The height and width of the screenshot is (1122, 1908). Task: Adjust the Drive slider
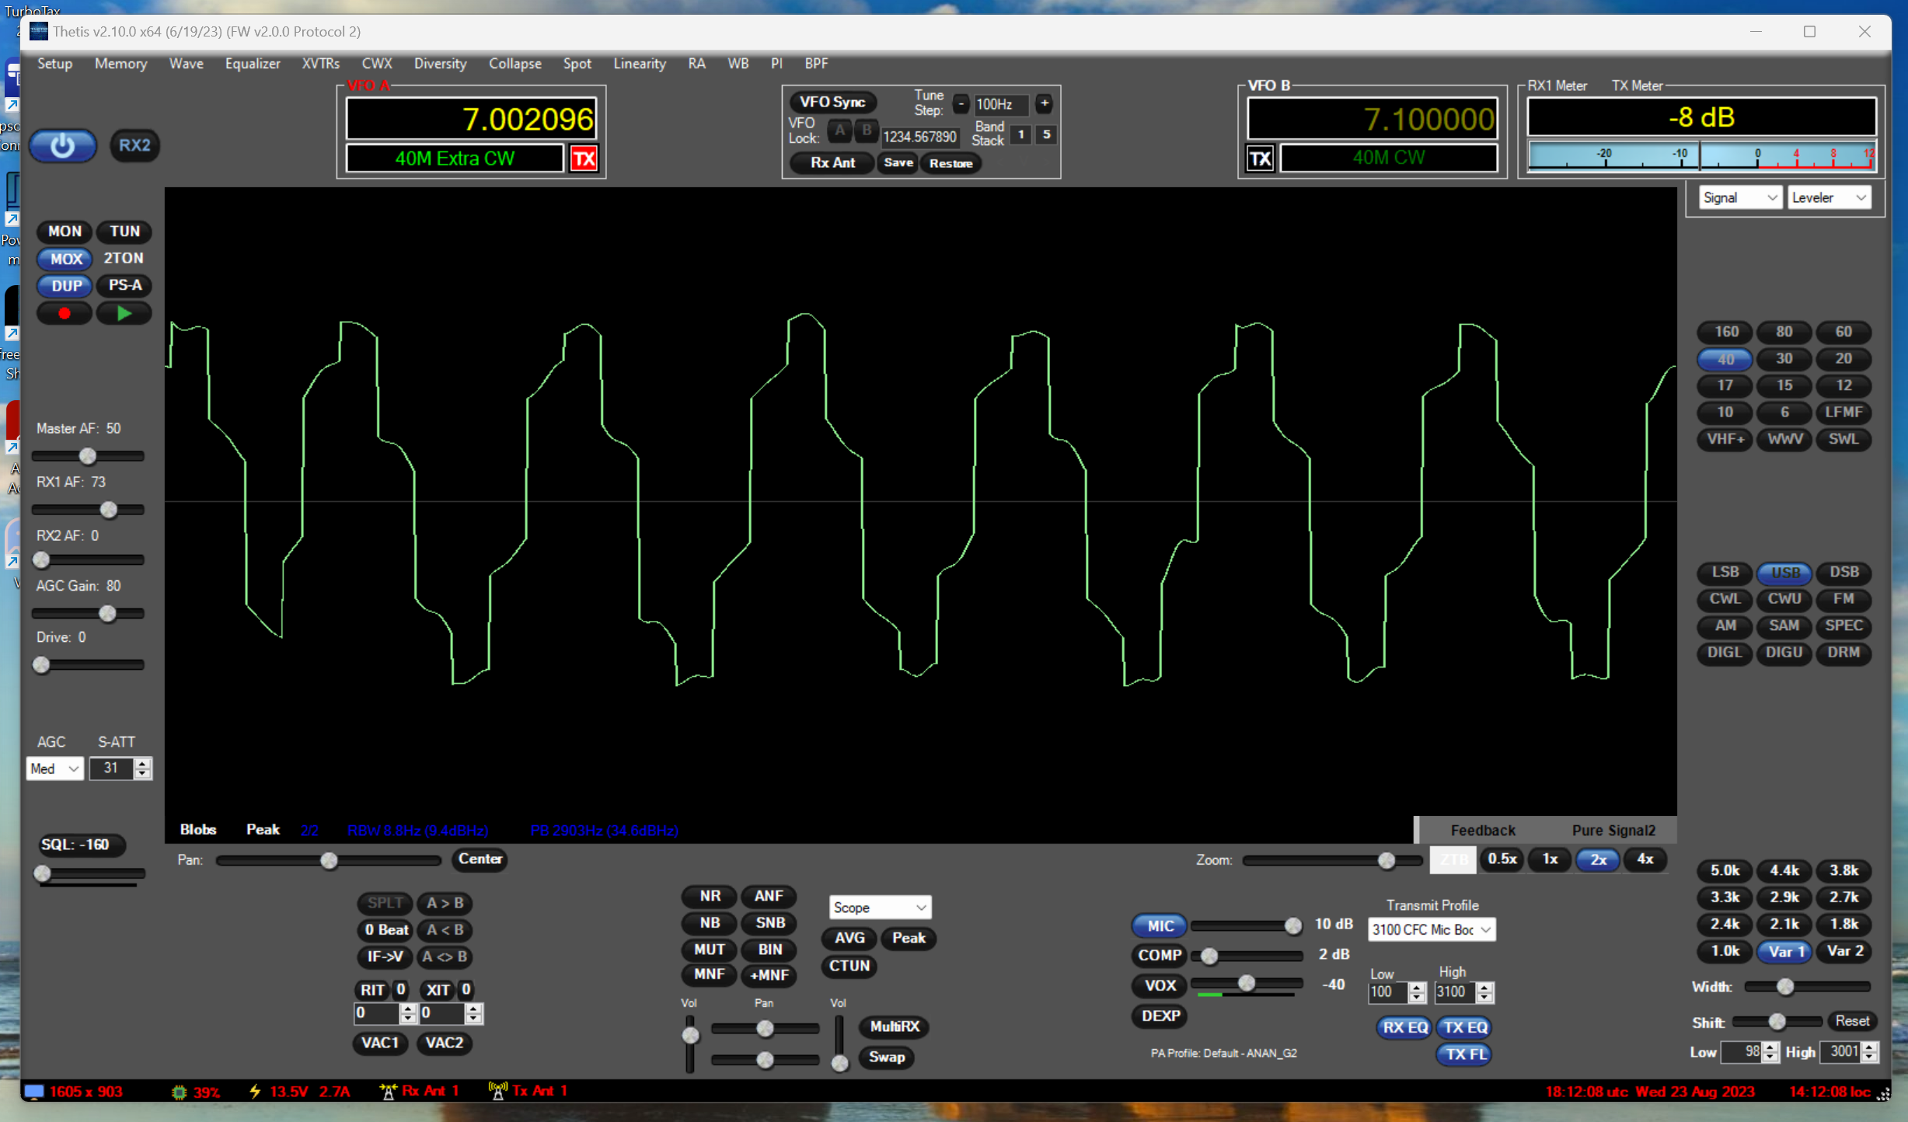tap(88, 665)
